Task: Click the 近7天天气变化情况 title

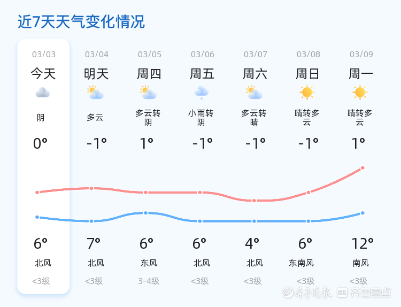Action: pos(81,22)
